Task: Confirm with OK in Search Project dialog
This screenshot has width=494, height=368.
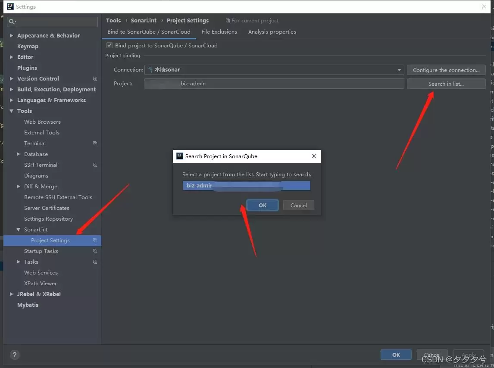Action: click(263, 205)
